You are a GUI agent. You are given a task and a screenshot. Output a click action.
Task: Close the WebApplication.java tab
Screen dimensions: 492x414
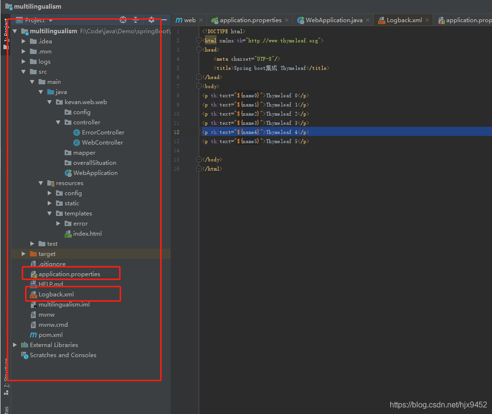(x=368, y=20)
